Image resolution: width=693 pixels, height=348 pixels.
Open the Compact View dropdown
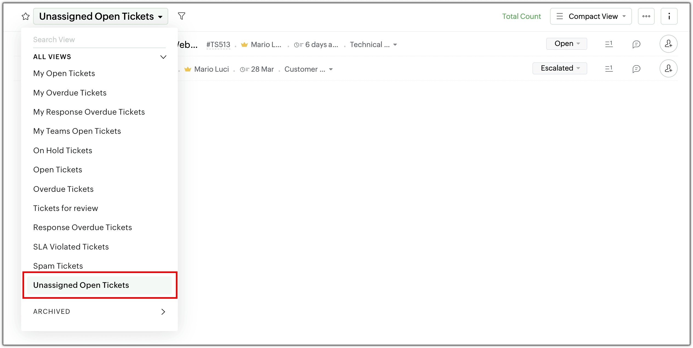591,16
